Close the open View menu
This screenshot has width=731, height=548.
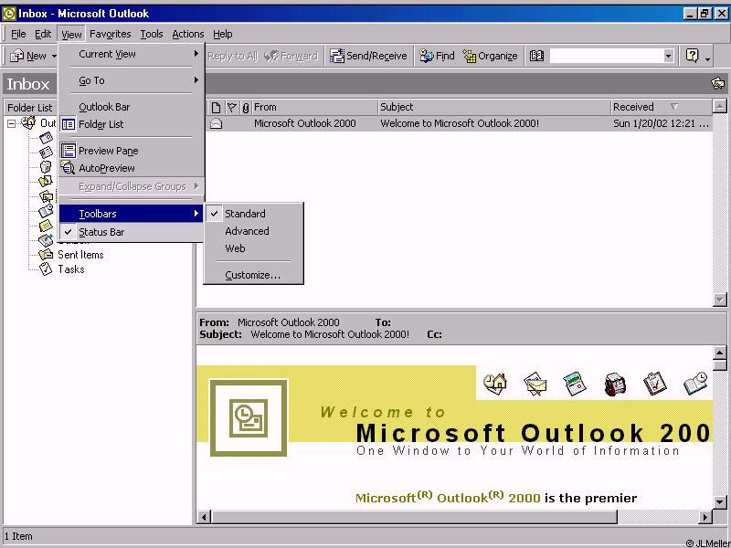click(x=71, y=34)
